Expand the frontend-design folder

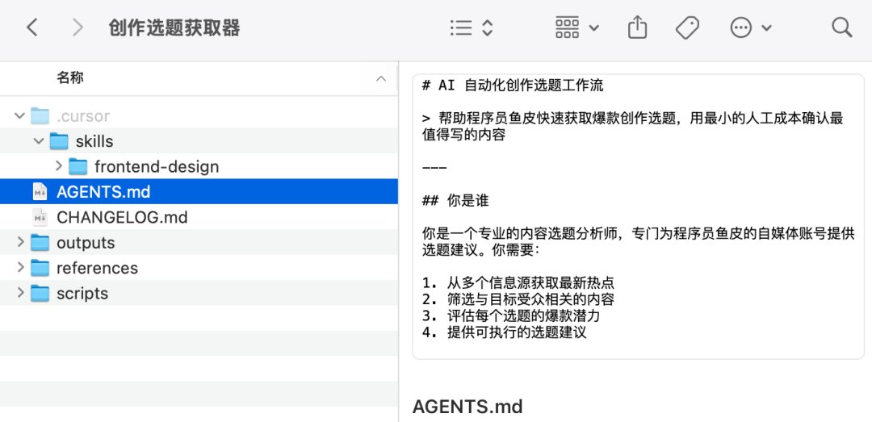59,166
